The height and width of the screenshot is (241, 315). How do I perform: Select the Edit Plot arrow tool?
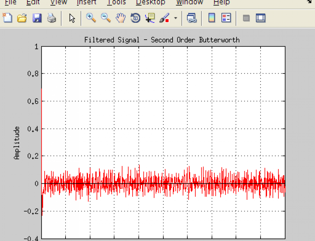tap(72, 18)
